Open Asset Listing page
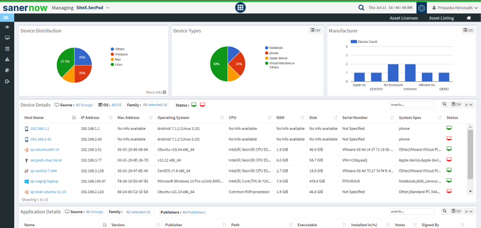Viewport: 481px width, 228px height. tap(442, 18)
